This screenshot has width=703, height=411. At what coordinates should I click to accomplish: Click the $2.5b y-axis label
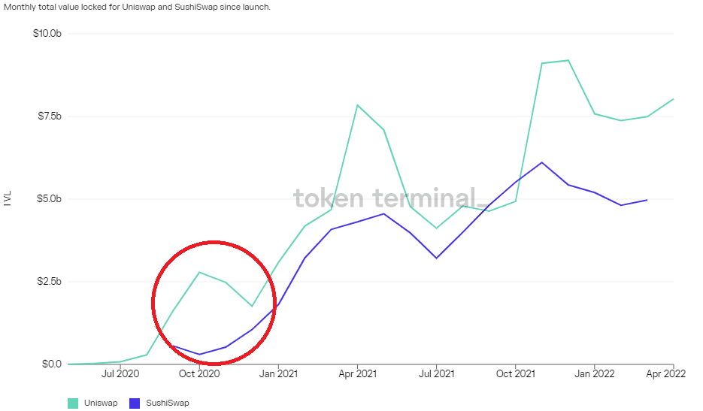(x=50, y=282)
